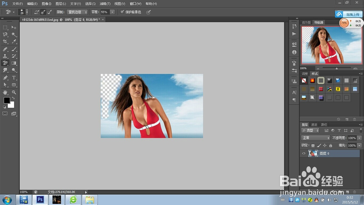Enable sampling once option
The height and width of the screenshot is (205, 364).
(43, 12)
